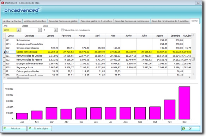Click the Fevereiro column header
This screenshot has width=206, height=137.
coord(66,36)
